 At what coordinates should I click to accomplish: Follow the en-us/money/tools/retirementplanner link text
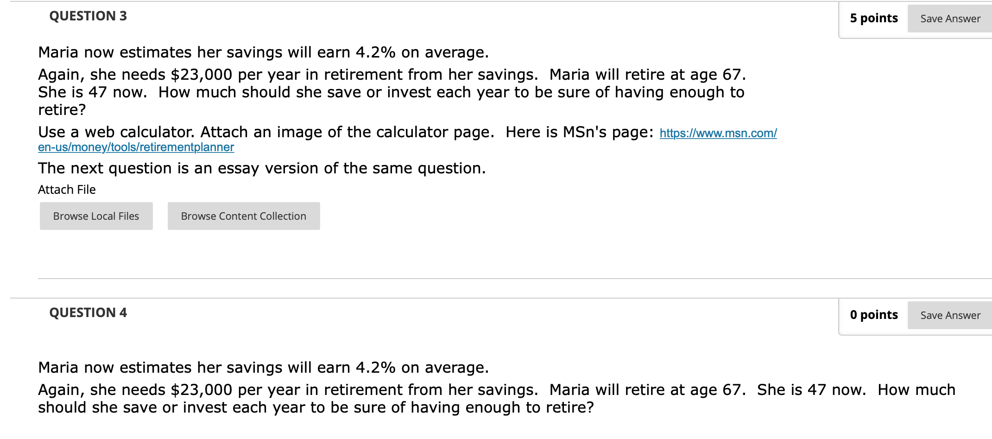pos(136,147)
